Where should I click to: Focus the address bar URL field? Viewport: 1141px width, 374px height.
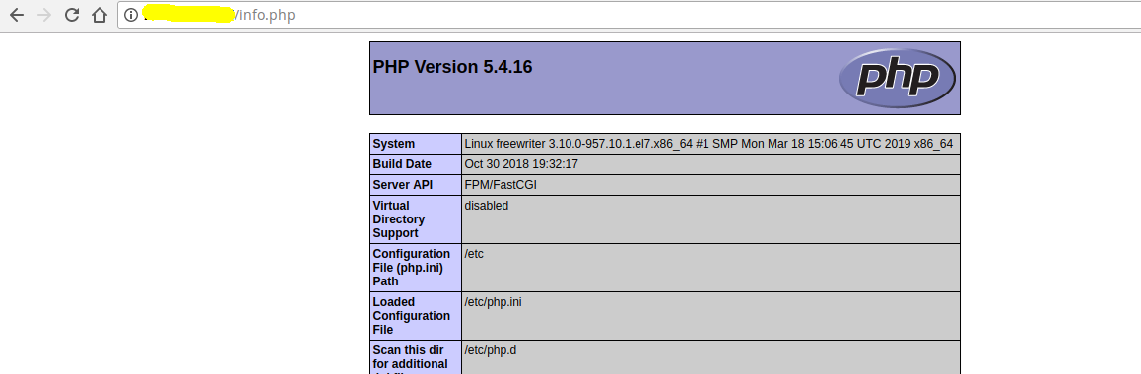(630, 15)
